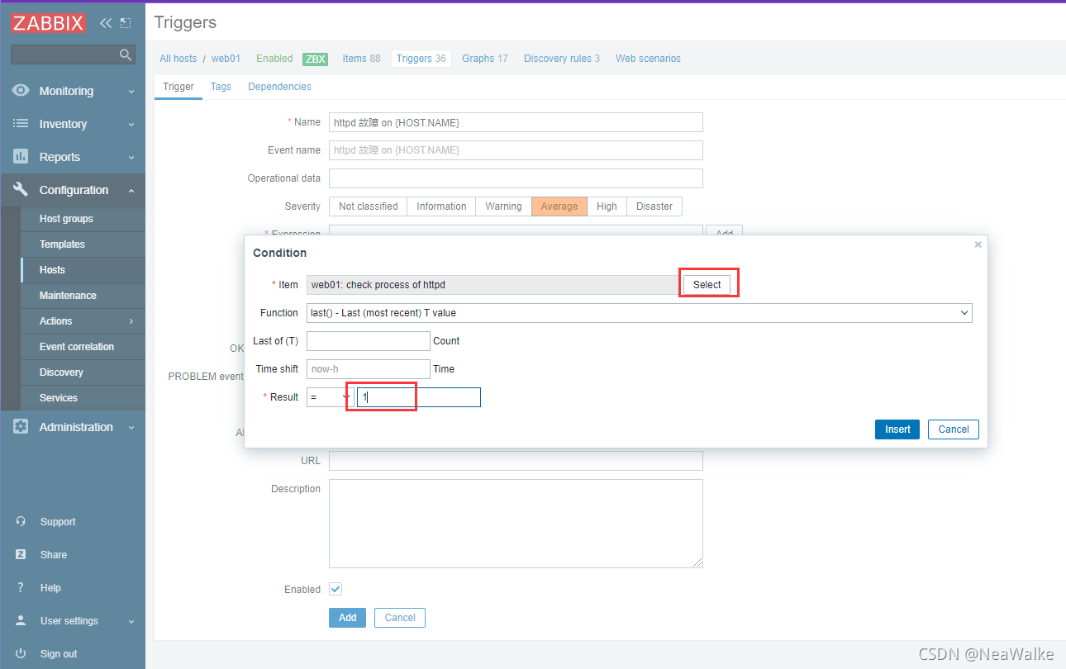This screenshot has width=1066, height=669.
Task: Click the Inventory list icon
Action: (x=21, y=124)
